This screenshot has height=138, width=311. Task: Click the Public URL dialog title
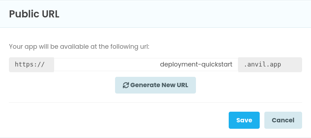click(x=34, y=14)
